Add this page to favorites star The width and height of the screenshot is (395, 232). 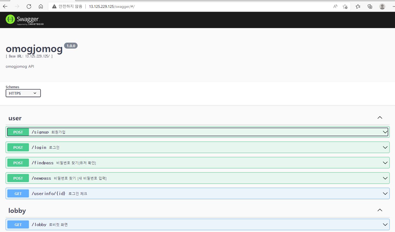click(x=345, y=6)
